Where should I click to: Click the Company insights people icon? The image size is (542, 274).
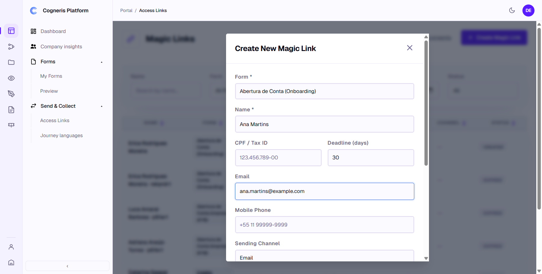point(33,47)
